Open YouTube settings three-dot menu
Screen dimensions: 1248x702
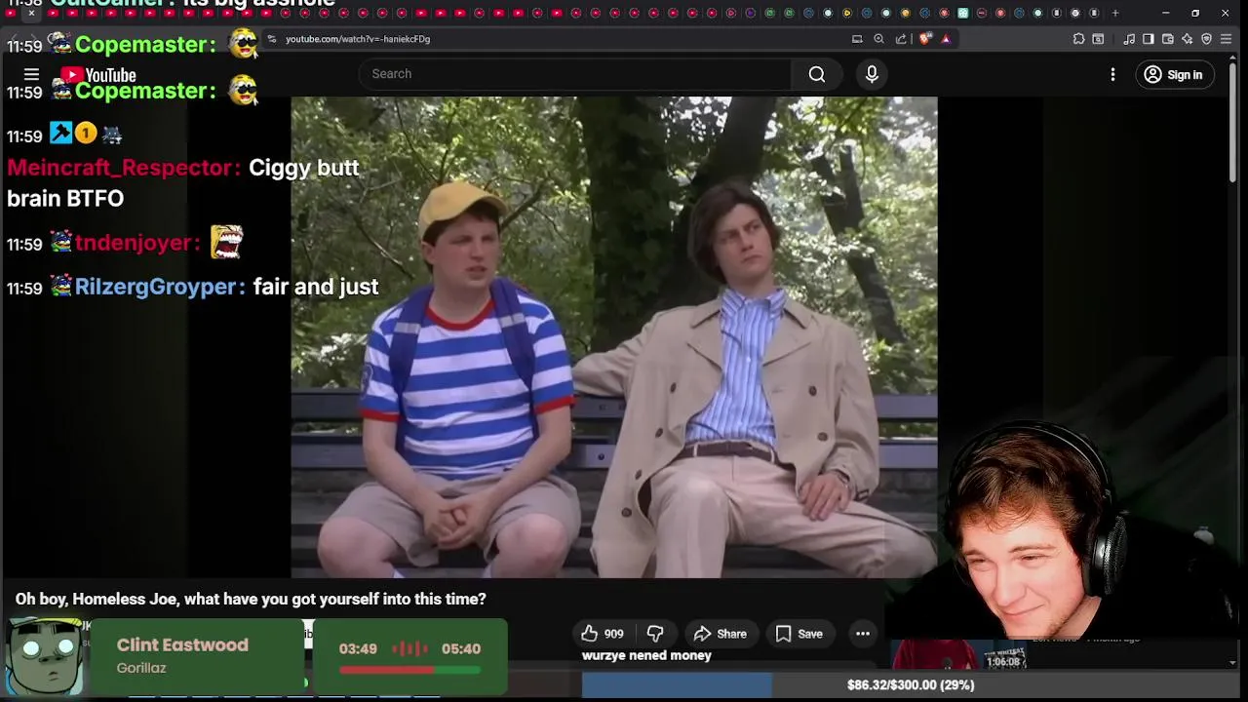coord(1112,74)
